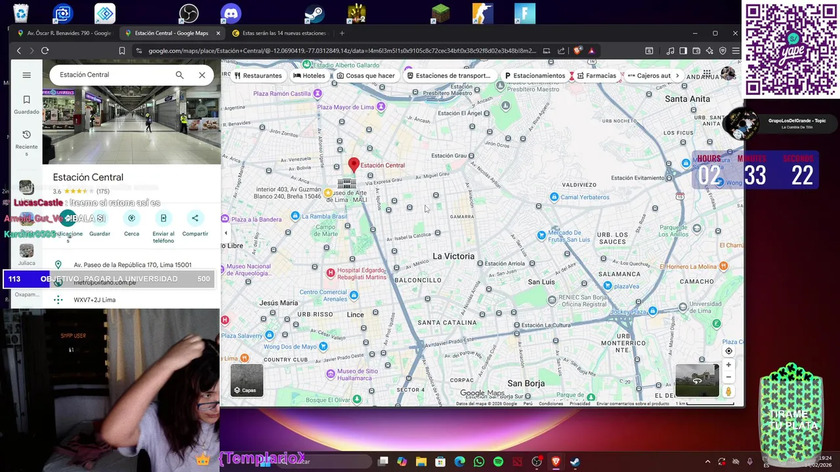
Task: Click the Guardar bookmark button for the place
Action: 100,224
